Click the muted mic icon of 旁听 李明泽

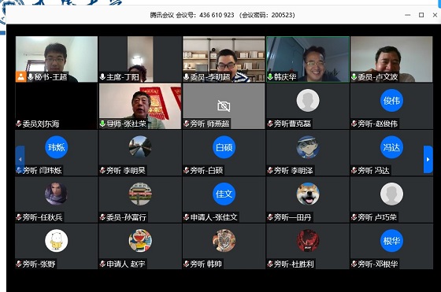[x=270, y=170]
